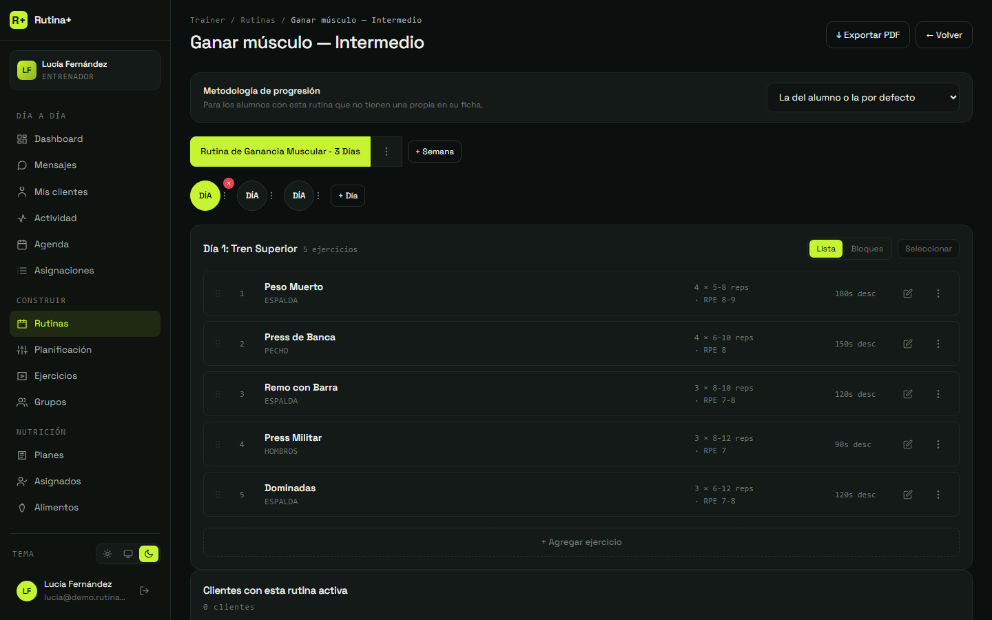Click Exportar PDF button
The width and height of the screenshot is (992, 620).
868,35
